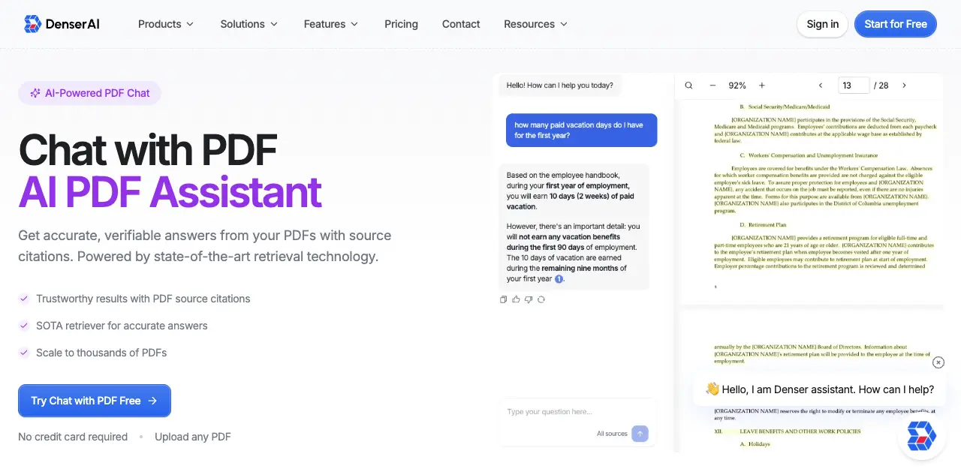Dismiss the Denser assistant greeting bubble

click(x=938, y=362)
